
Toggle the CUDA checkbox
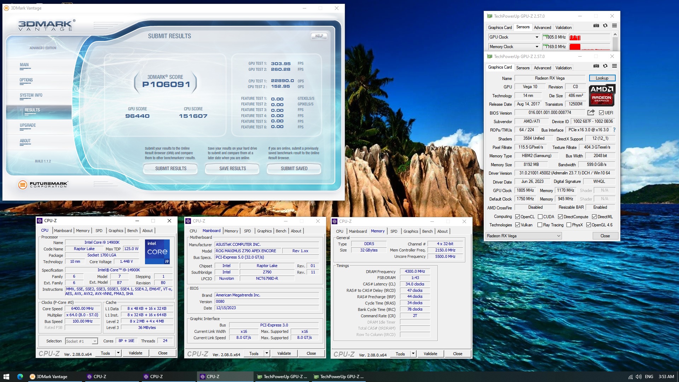pyautogui.click(x=540, y=217)
